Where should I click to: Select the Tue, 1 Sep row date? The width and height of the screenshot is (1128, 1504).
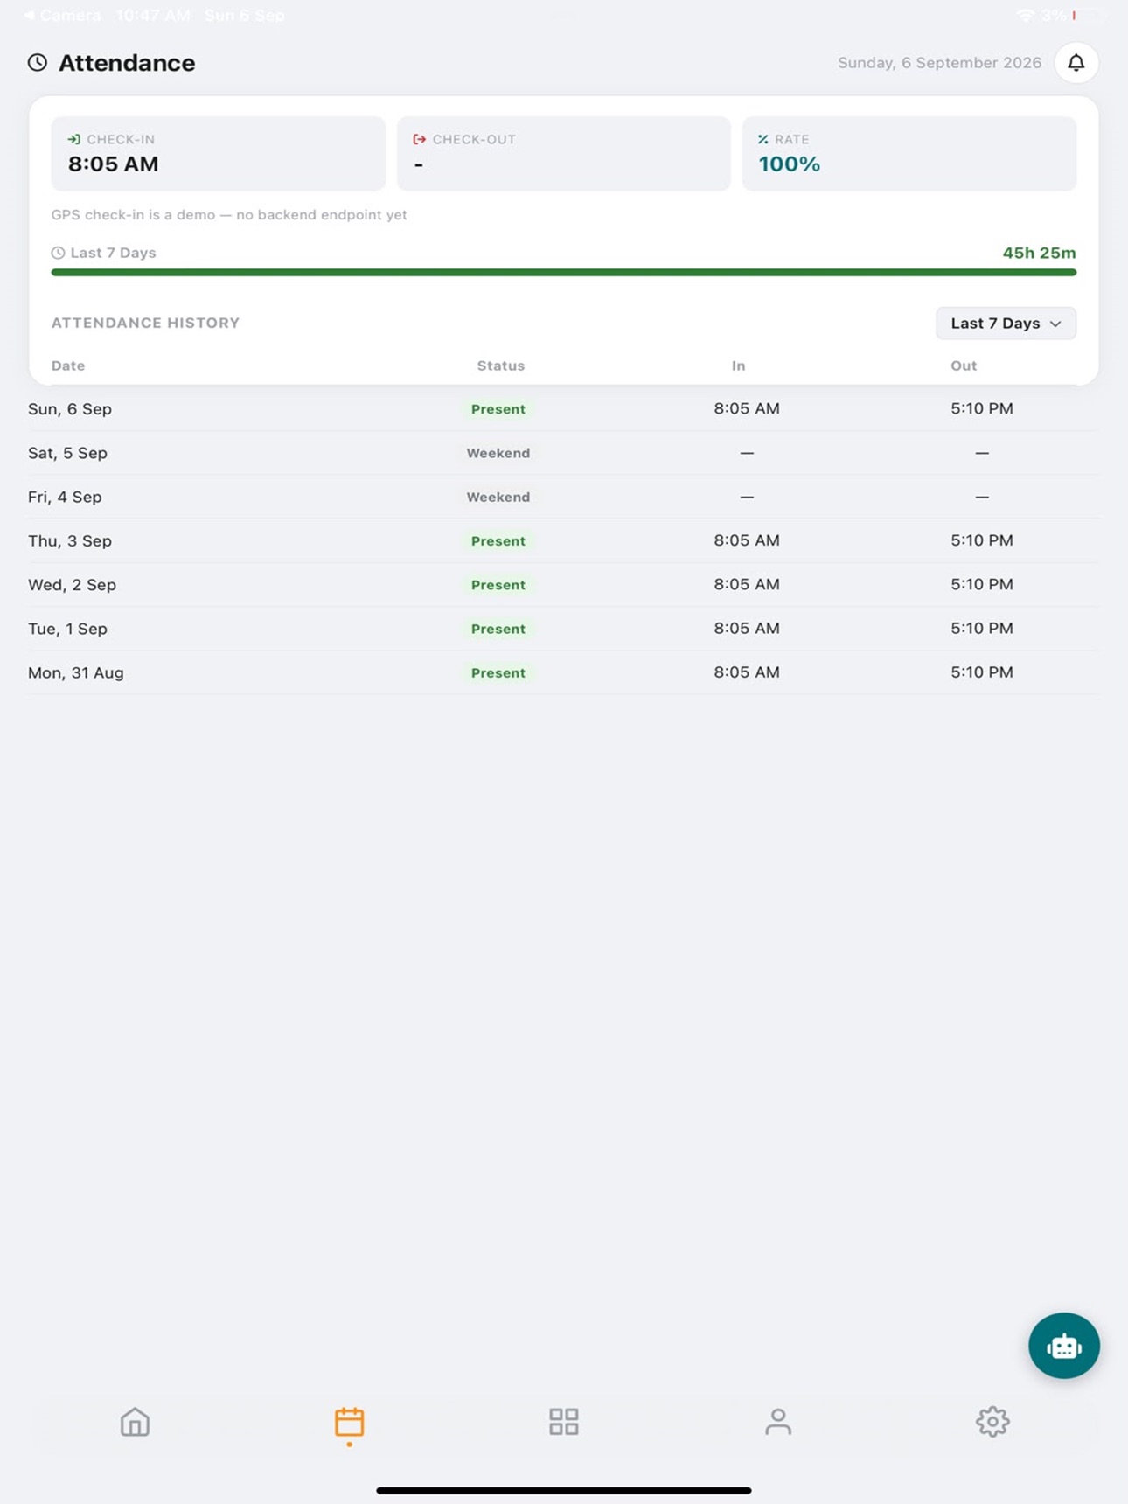point(67,629)
